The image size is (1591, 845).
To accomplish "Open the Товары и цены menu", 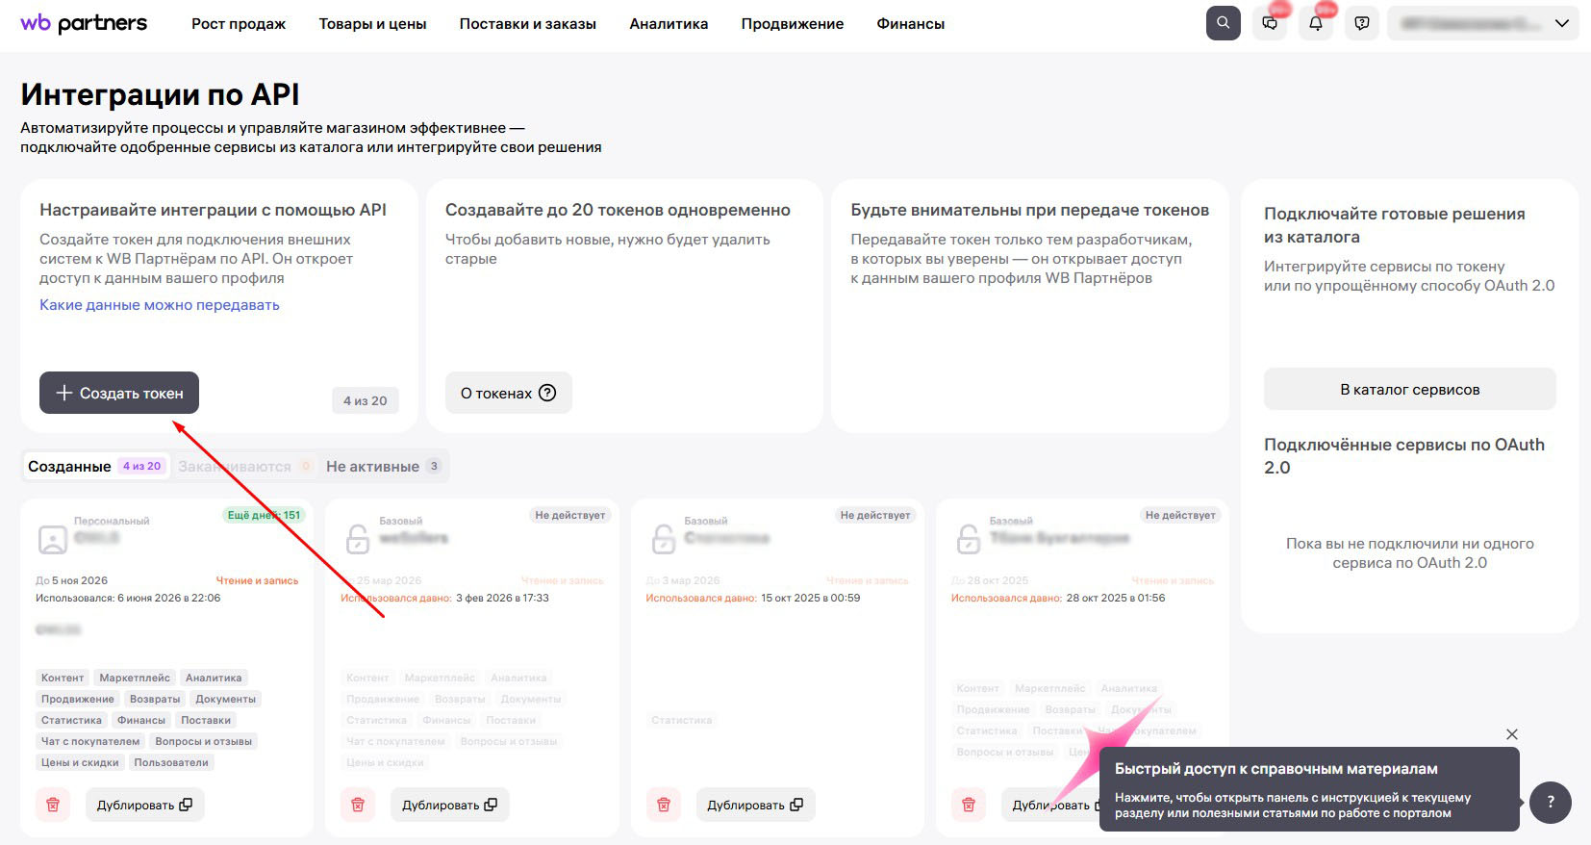I will click(x=372, y=24).
